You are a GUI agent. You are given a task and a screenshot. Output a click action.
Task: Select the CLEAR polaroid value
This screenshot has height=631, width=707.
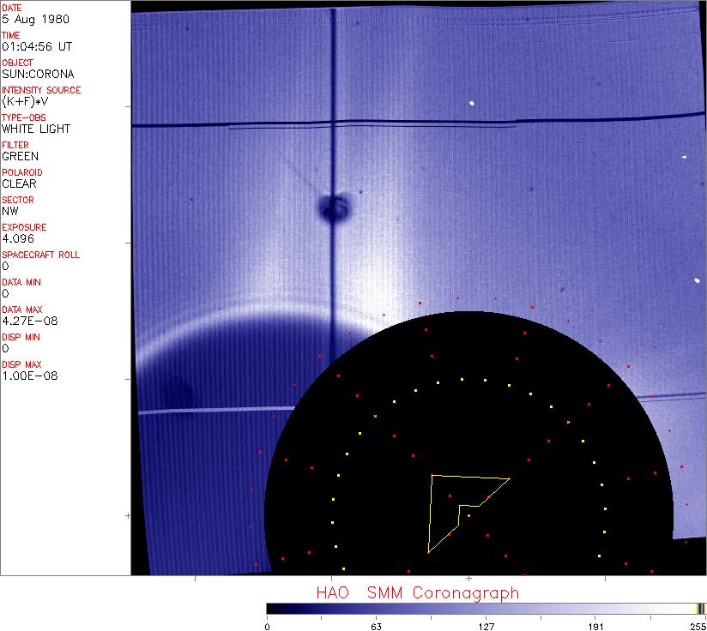(20, 183)
